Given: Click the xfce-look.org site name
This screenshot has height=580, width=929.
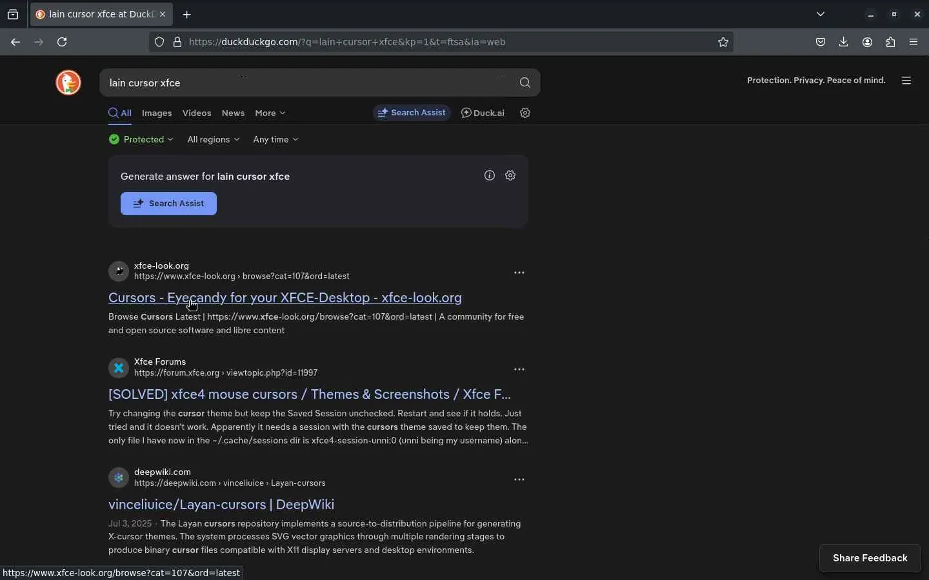Looking at the screenshot, I should (x=161, y=266).
